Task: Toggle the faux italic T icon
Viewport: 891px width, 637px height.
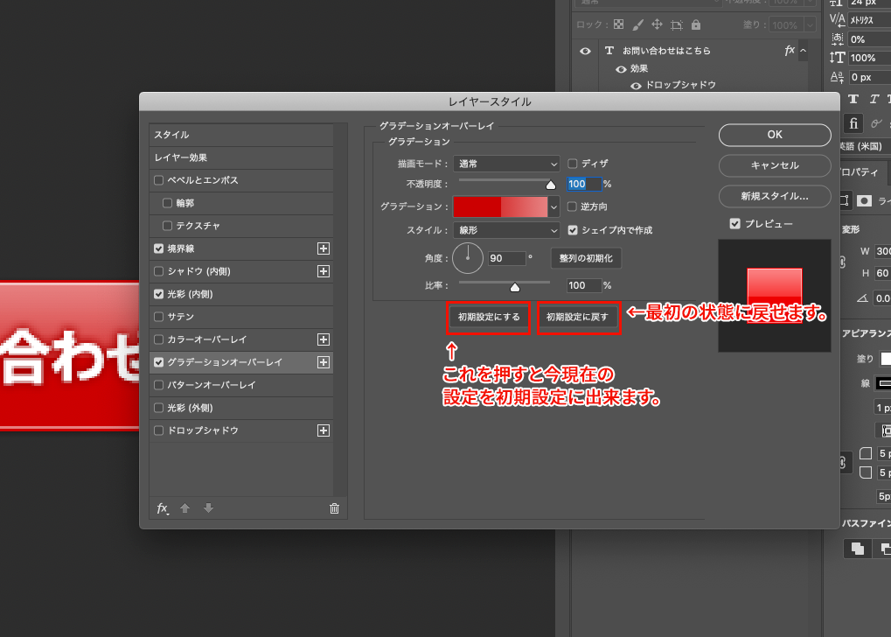Action: pyautogui.click(x=874, y=99)
